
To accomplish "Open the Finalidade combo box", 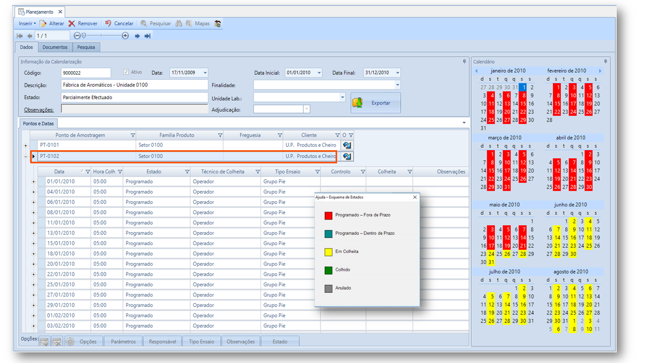I will [x=398, y=85].
